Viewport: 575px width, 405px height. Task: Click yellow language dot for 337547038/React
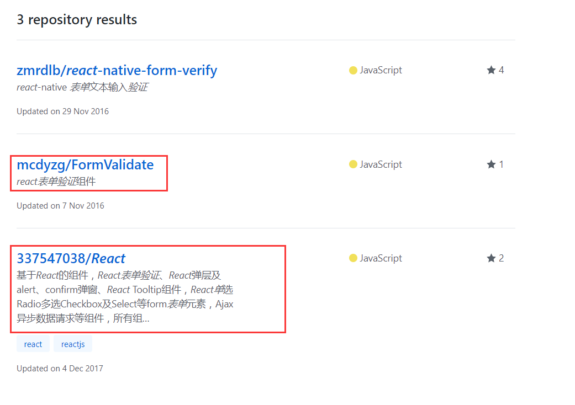click(x=353, y=258)
